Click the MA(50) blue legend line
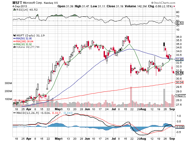 [14, 39]
